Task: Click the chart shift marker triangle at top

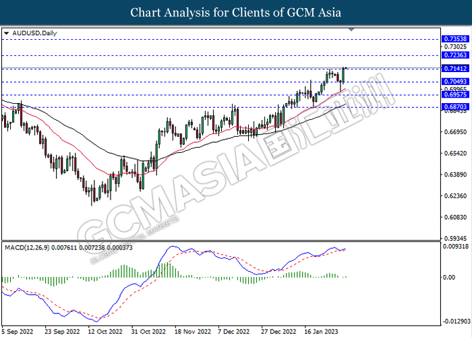Action: click(x=351, y=30)
